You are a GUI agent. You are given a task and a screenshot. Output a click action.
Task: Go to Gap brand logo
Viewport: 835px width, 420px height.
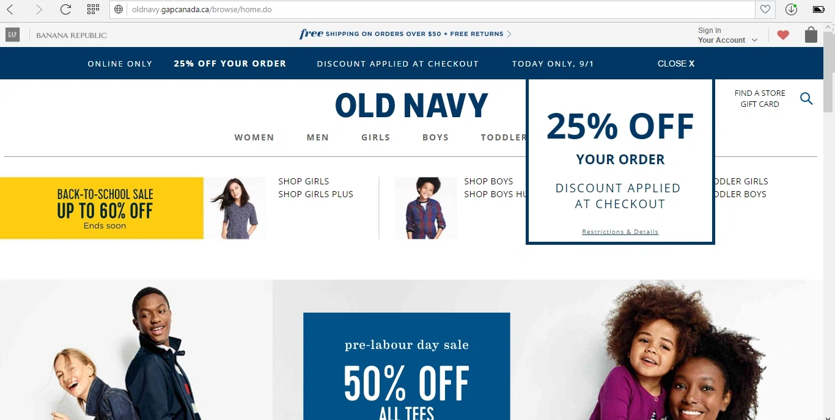pos(12,35)
